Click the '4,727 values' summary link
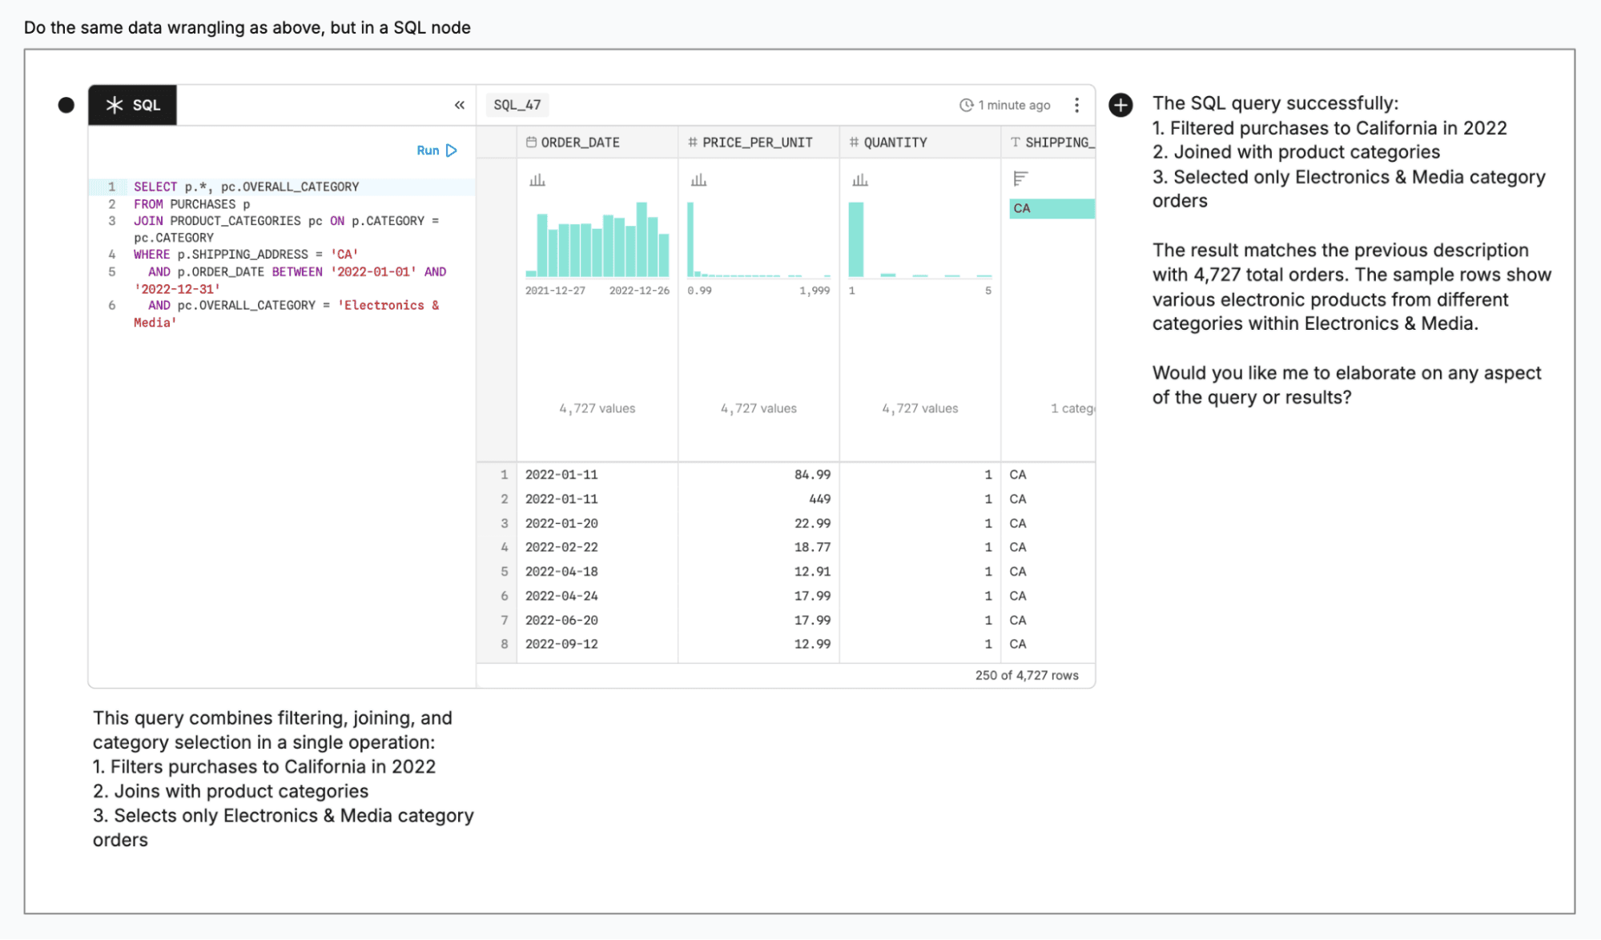This screenshot has height=940, width=1601. (597, 408)
